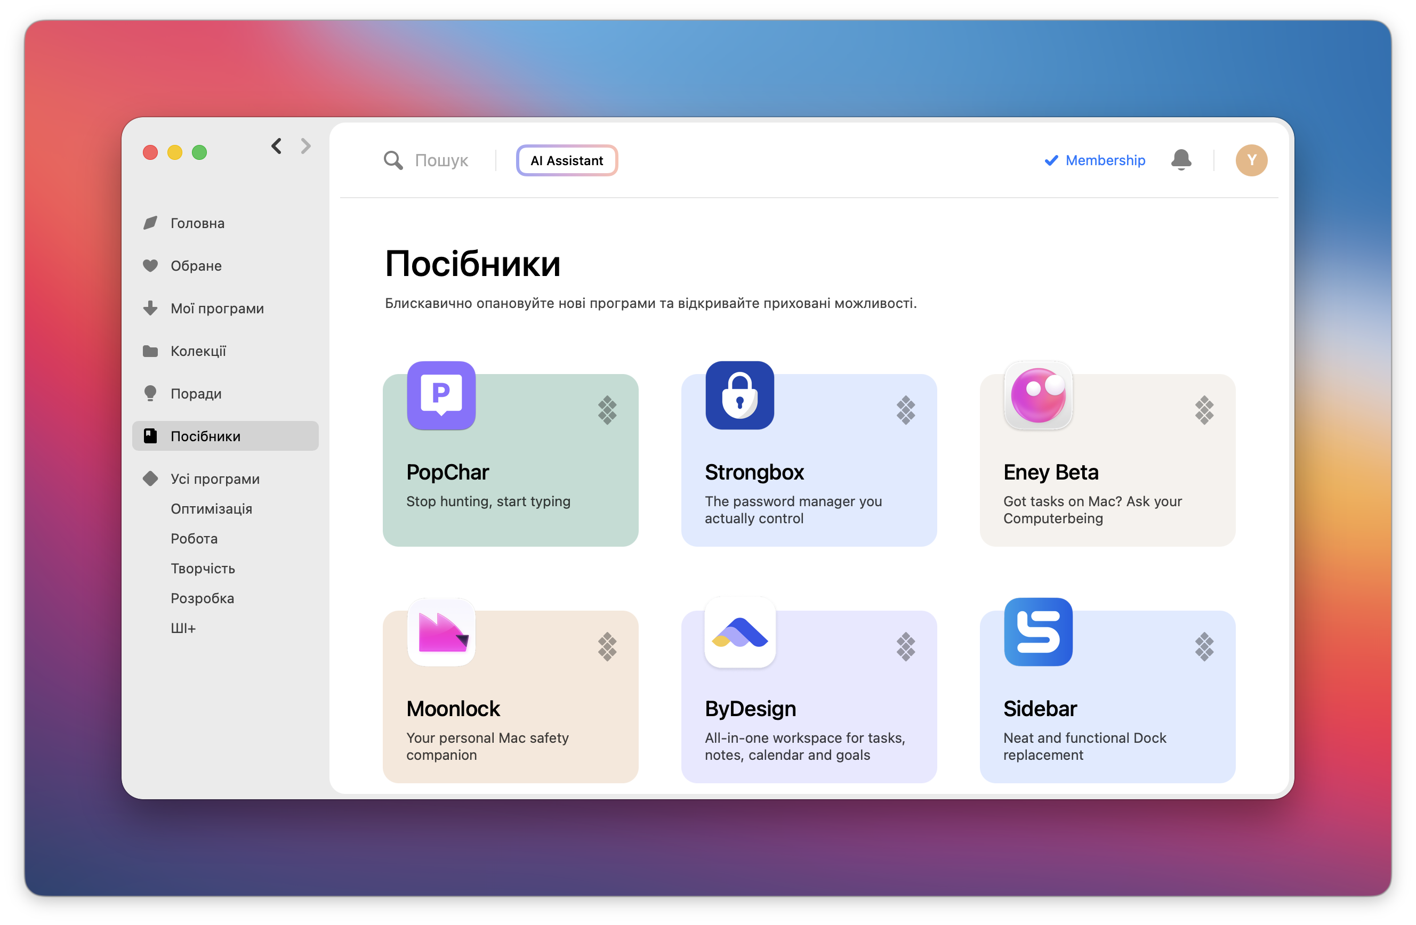This screenshot has height=925, width=1416.
Task: Open the notifications bell
Action: pos(1181,160)
